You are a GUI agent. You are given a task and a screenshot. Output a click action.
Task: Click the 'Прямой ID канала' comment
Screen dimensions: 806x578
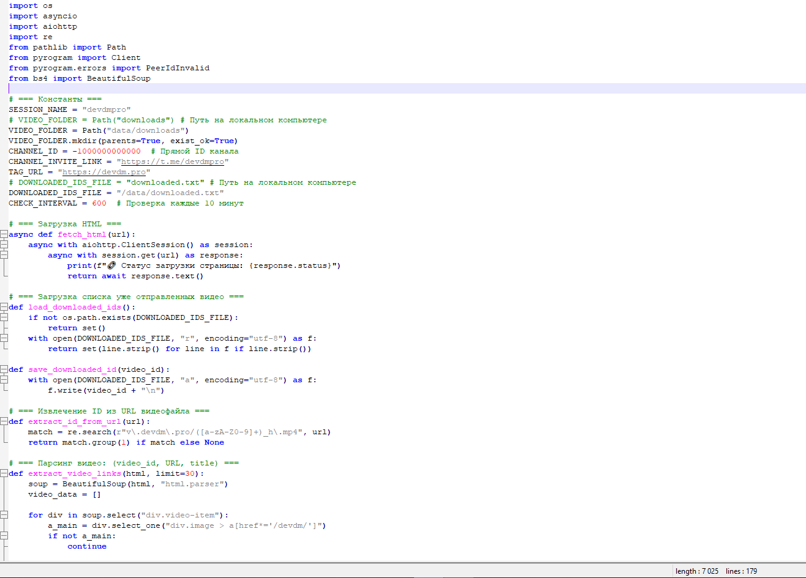point(195,151)
